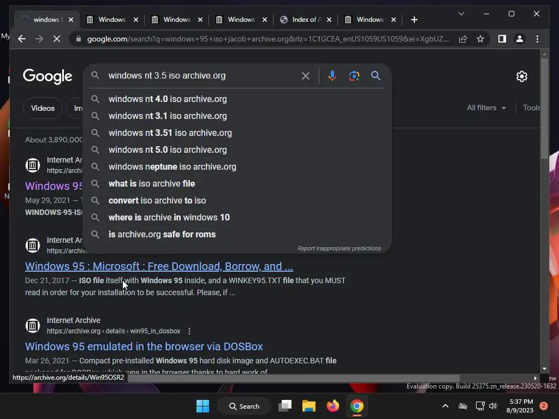The width and height of the screenshot is (559, 419).
Task: Click the address bar URL
Action: point(267,39)
